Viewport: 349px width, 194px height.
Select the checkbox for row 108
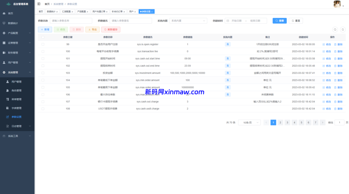pyautogui.click(x=43, y=109)
